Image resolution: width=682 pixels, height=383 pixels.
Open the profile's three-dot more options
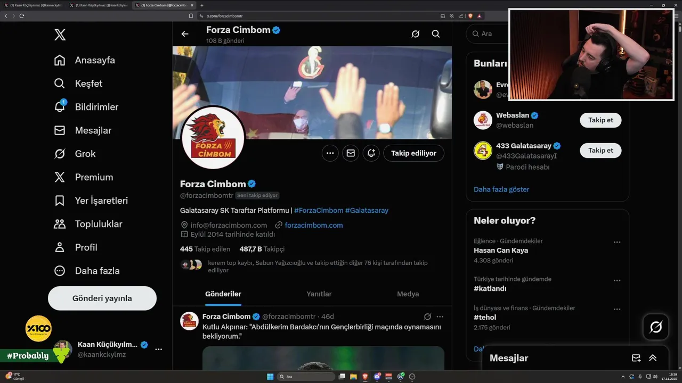tap(330, 153)
